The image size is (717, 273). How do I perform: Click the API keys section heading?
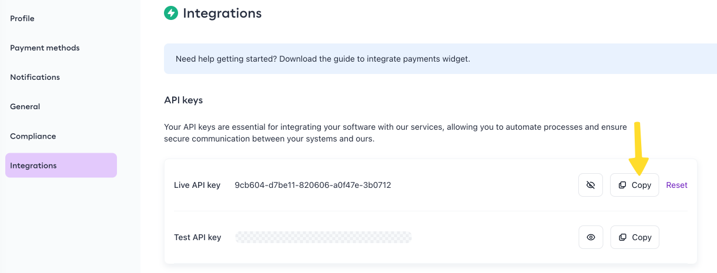coord(183,100)
